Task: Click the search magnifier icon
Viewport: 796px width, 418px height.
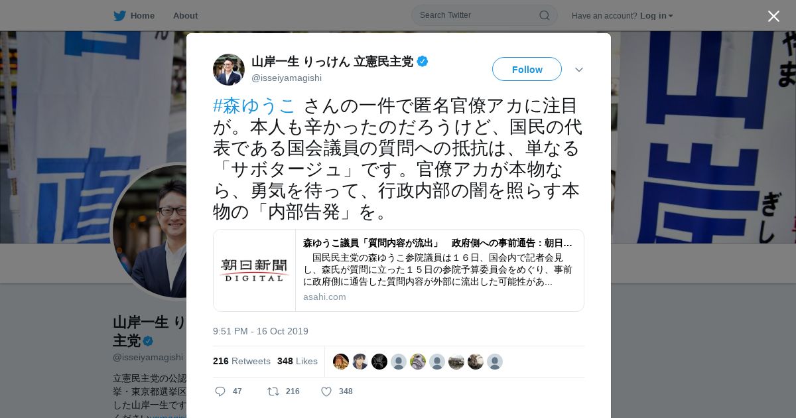Action: [544, 15]
